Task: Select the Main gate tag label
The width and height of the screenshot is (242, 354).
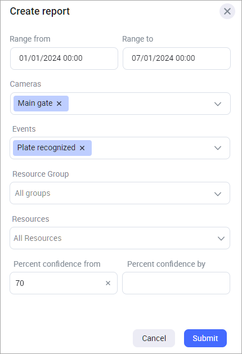Action: [35, 103]
